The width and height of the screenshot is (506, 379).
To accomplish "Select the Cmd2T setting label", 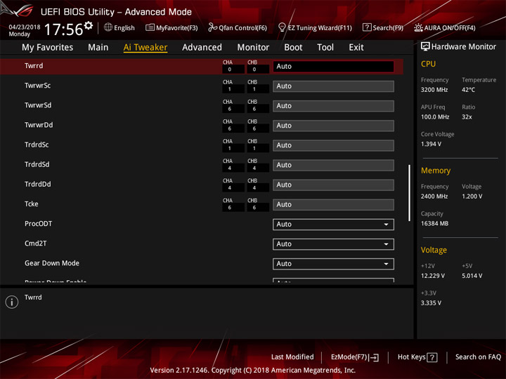I will (x=36, y=244).
